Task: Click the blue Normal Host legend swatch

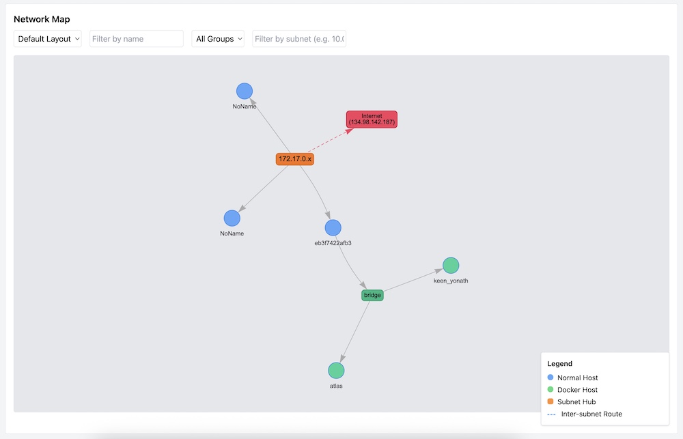Action: tap(550, 378)
